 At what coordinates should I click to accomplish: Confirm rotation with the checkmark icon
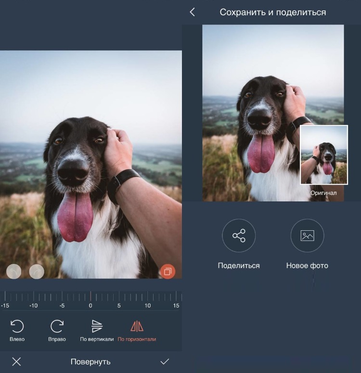[165, 362]
